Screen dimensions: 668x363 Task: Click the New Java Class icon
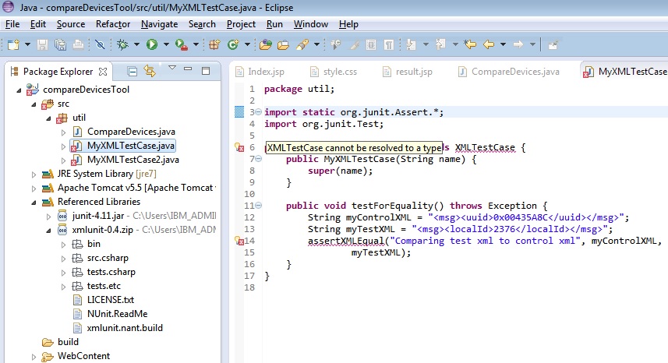232,45
